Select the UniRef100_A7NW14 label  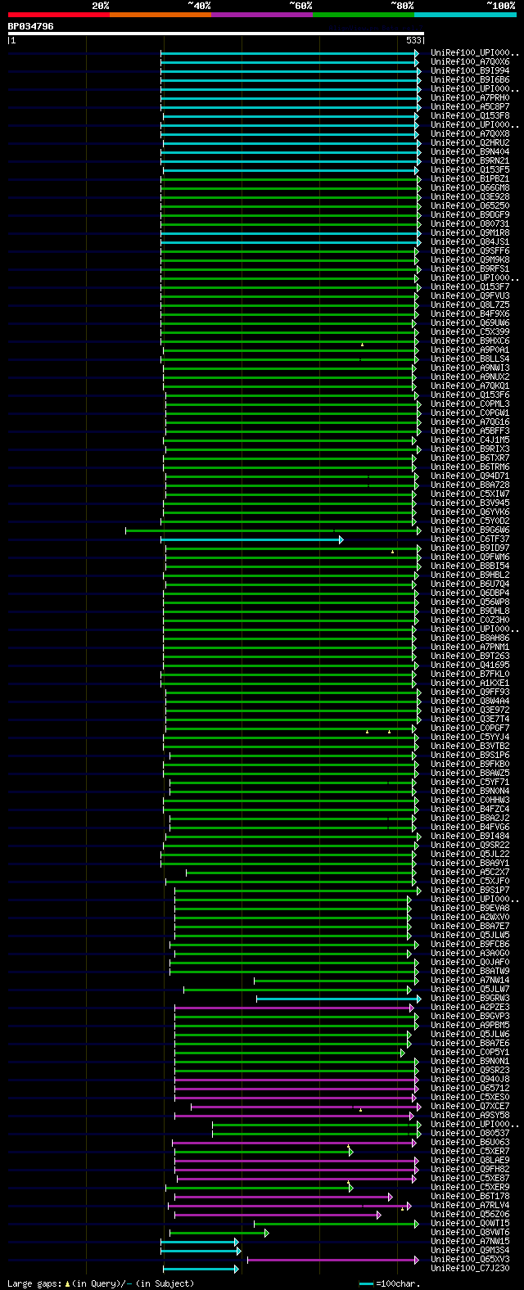pos(470,981)
